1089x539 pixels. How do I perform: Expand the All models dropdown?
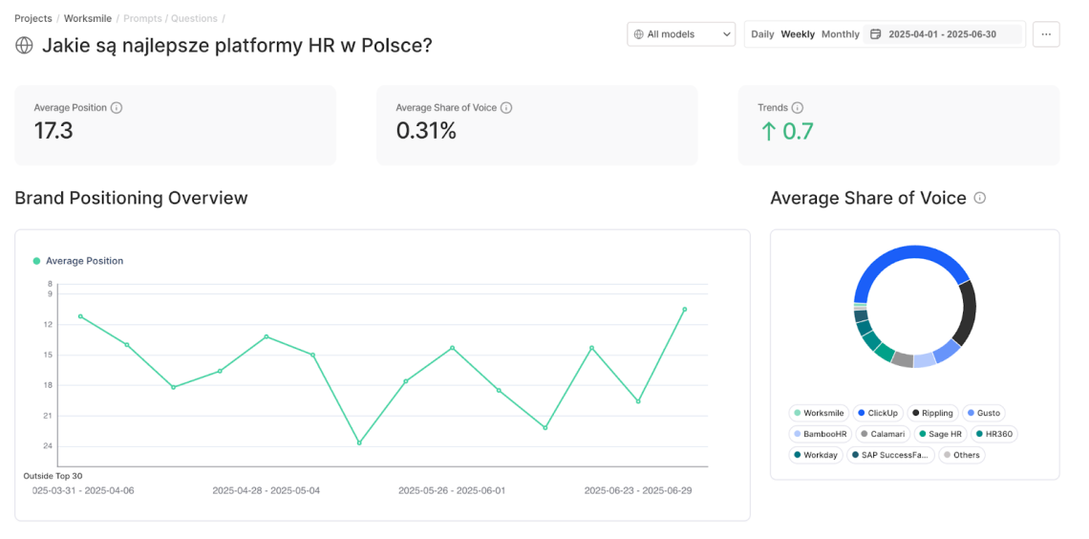coord(681,34)
